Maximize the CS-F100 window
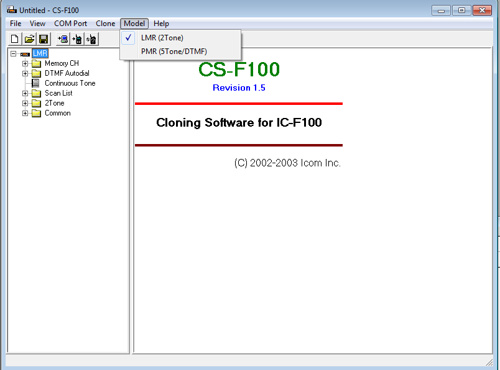 [461, 11]
